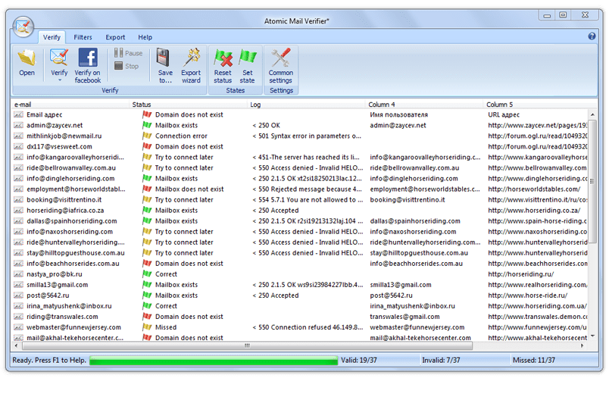
Task: Open the application orb menu button
Action: 23,27
